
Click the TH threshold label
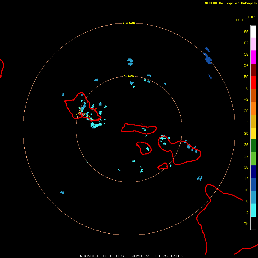coord(246,224)
